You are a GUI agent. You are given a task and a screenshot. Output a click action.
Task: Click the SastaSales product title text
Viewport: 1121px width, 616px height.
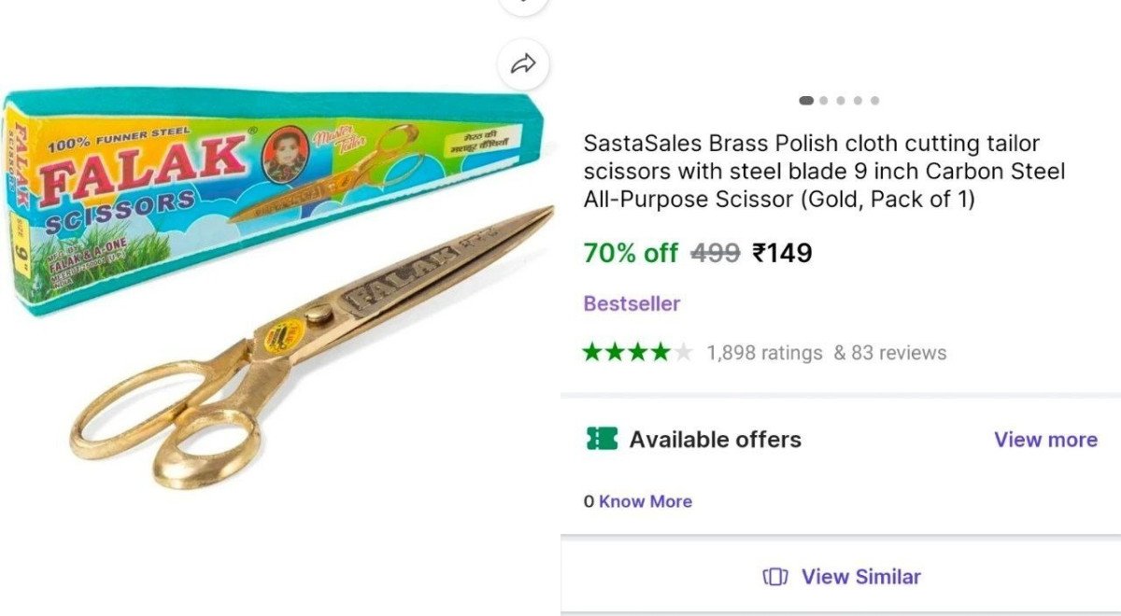tap(824, 172)
